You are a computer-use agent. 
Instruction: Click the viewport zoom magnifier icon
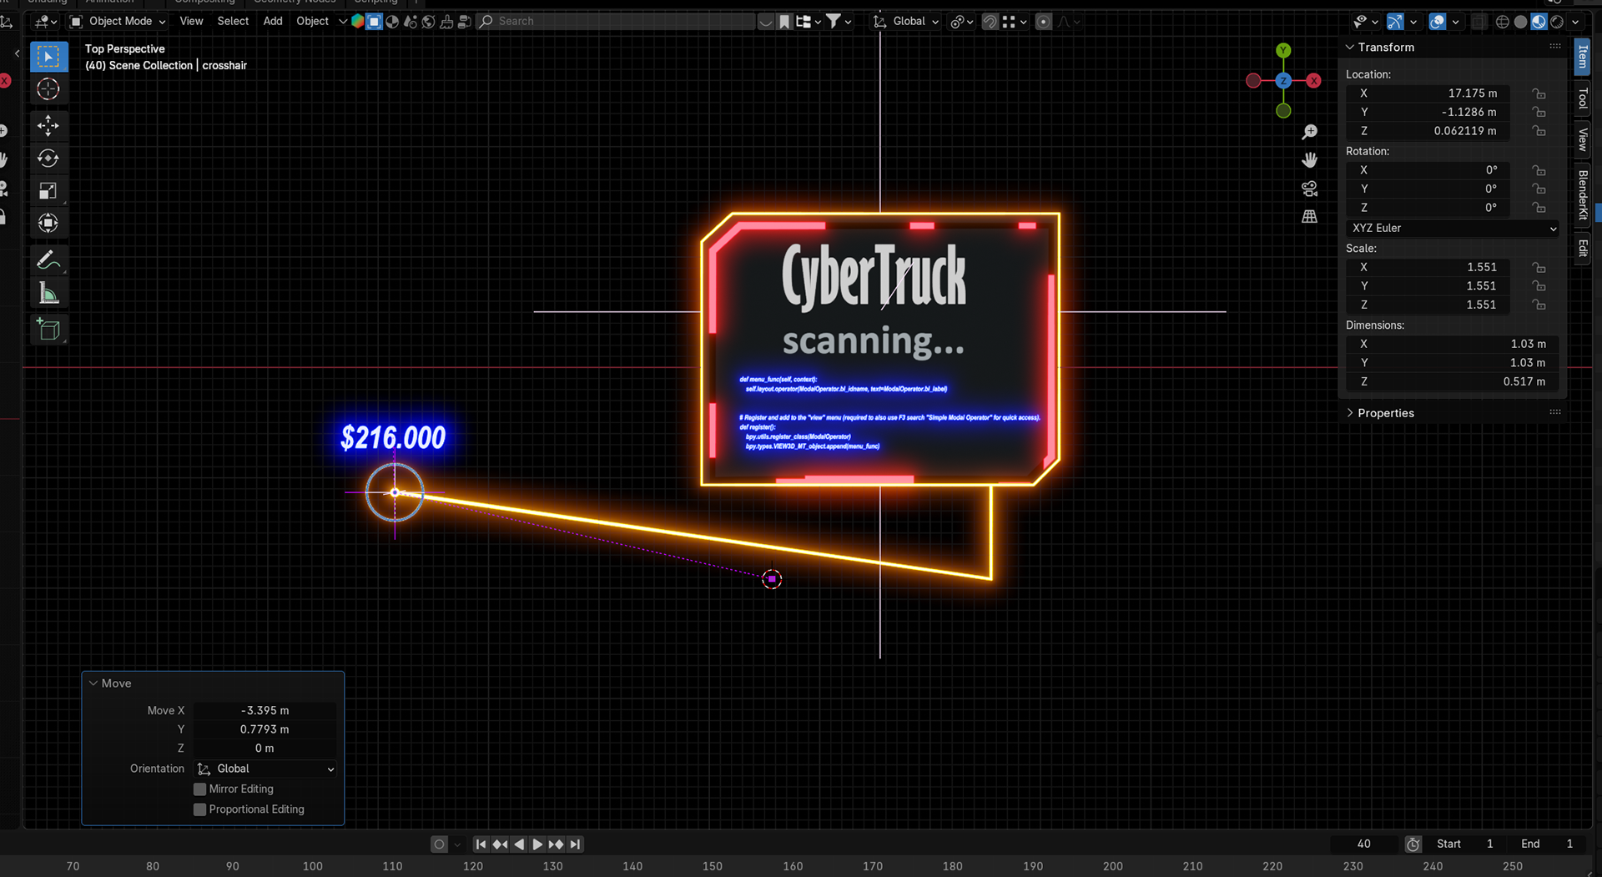1309,132
